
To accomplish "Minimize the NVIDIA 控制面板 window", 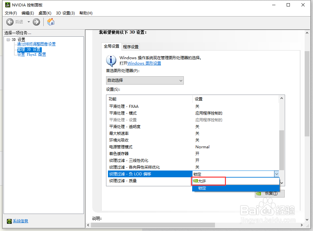I will (274, 5).
